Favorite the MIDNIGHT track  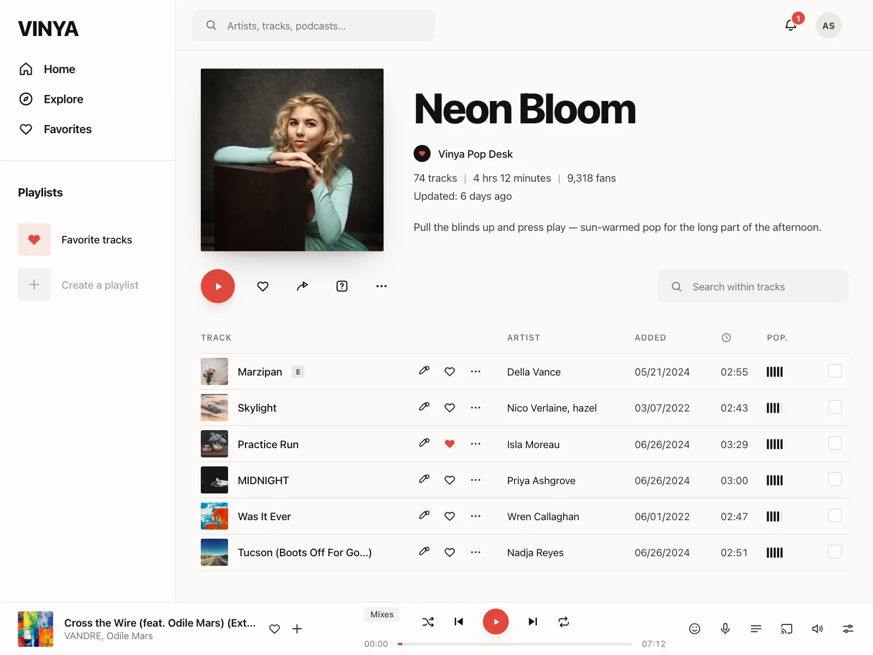[450, 480]
